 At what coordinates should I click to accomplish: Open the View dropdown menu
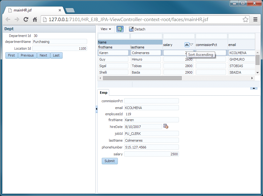coord(106,29)
